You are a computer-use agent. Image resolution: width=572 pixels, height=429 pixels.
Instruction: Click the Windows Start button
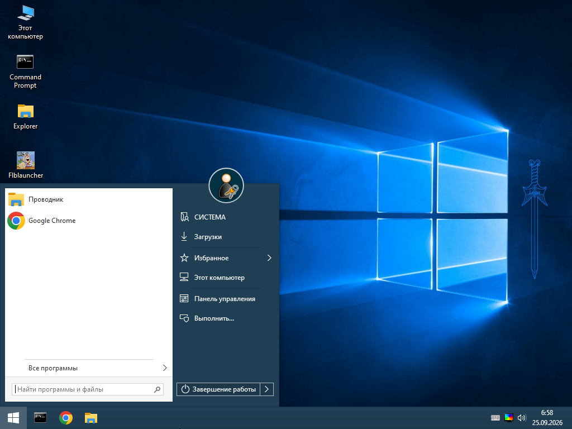[x=13, y=418]
